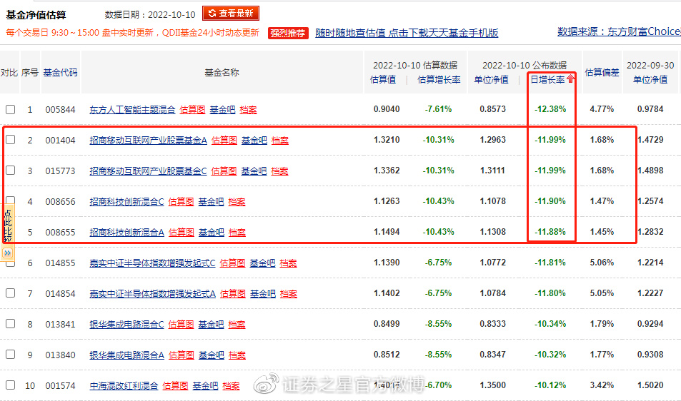Sort by 估算增长率 column header
The height and width of the screenshot is (401, 681).
pos(439,79)
